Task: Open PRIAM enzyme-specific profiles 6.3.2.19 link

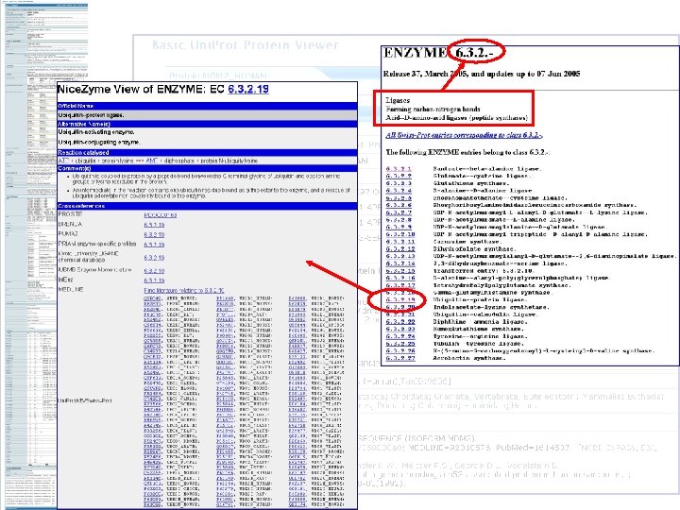Action: pos(154,245)
